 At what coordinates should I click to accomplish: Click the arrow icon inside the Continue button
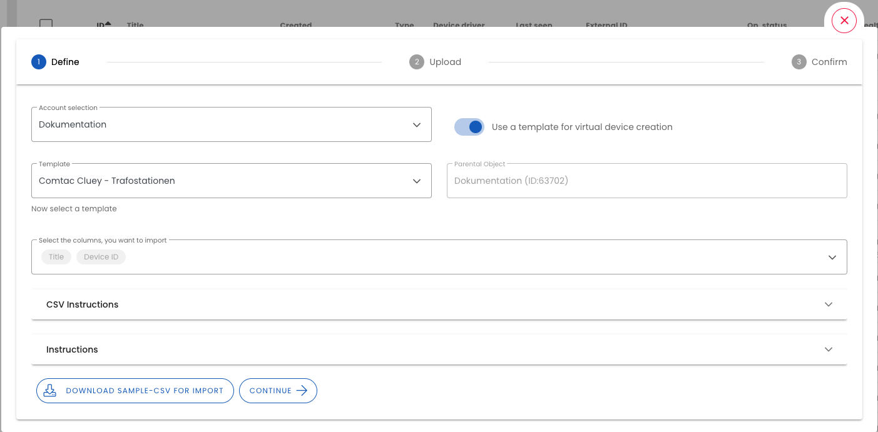(303, 390)
